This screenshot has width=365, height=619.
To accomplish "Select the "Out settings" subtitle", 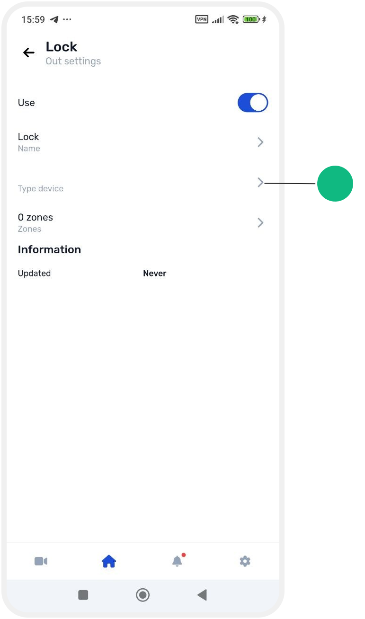I will [73, 61].
